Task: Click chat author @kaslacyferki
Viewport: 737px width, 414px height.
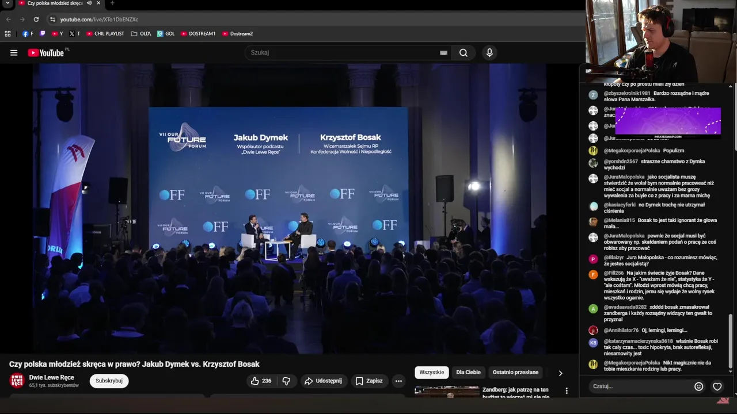Action: coord(620,205)
